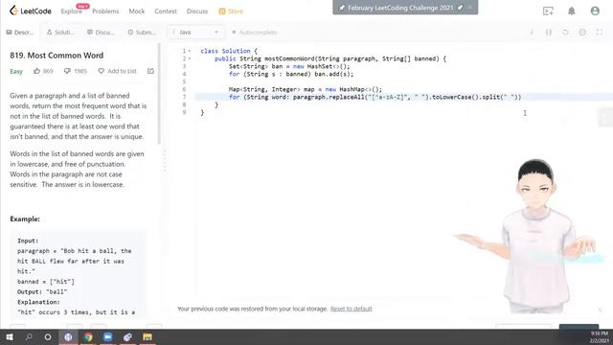Image resolution: width=613 pixels, height=345 pixels.
Task: Click the Example heading text
Action: tap(25, 219)
